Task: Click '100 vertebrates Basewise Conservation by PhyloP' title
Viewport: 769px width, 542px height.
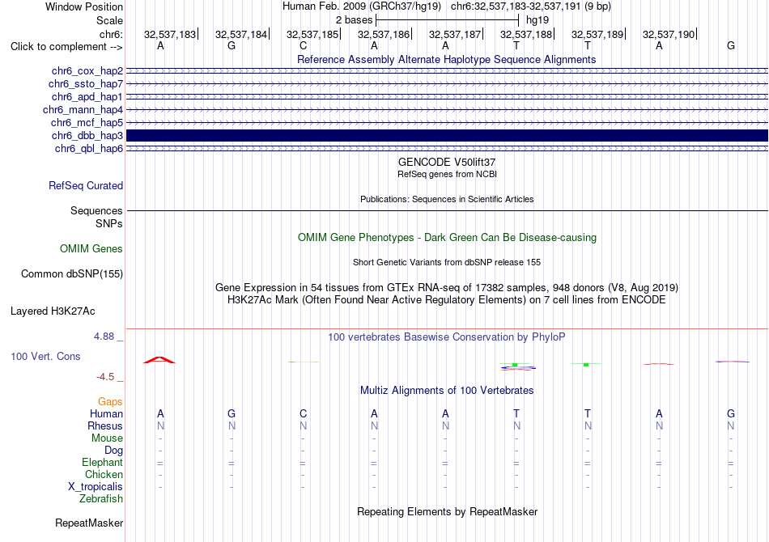Action: tap(447, 337)
